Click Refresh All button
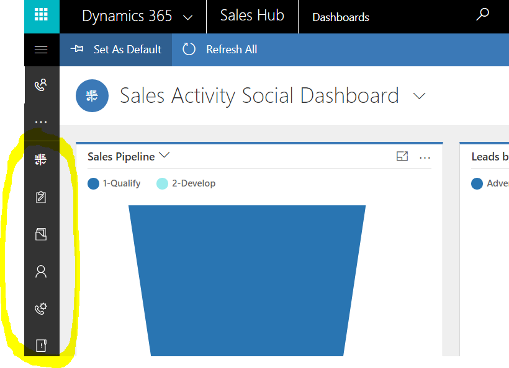The height and width of the screenshot is (368, 509). (x=220, y=50)
